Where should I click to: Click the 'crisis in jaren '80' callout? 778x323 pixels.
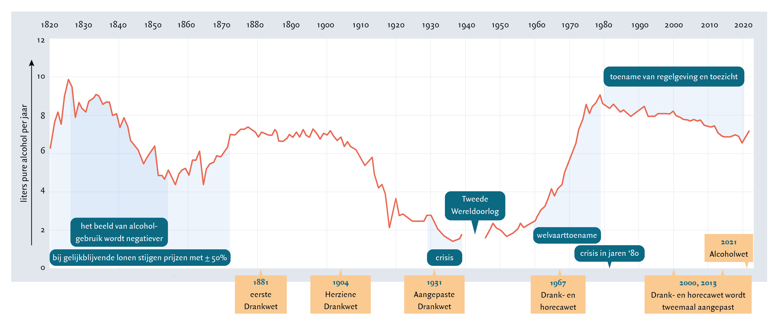(x=609, y=253)
